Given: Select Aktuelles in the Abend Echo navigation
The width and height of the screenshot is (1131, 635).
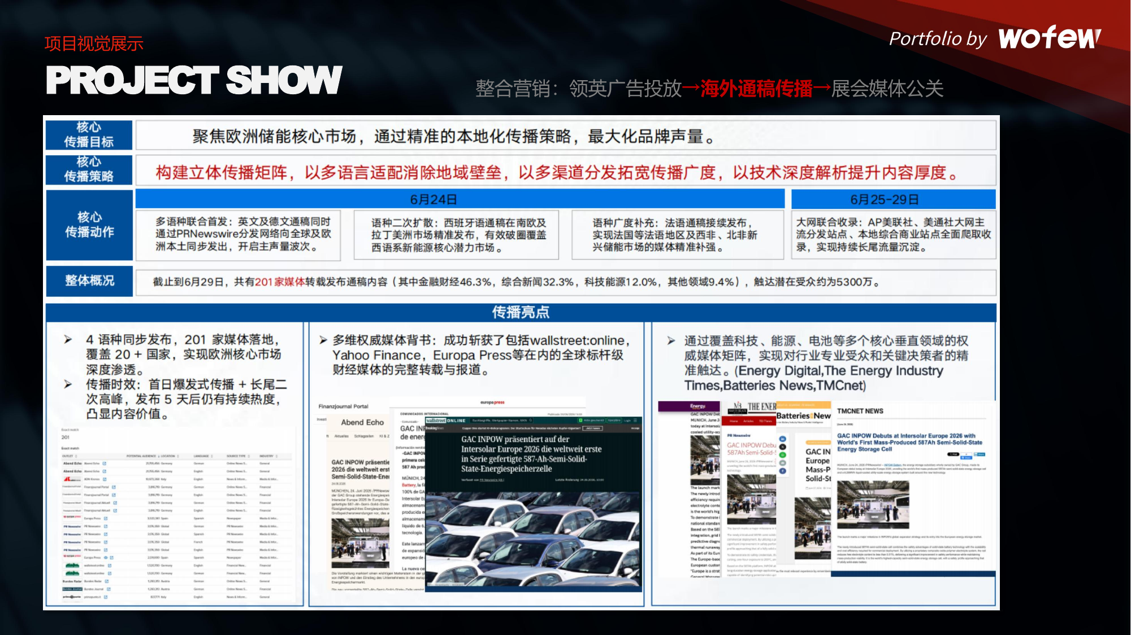Looking at the screenshot, I should (x=341, y=436).
